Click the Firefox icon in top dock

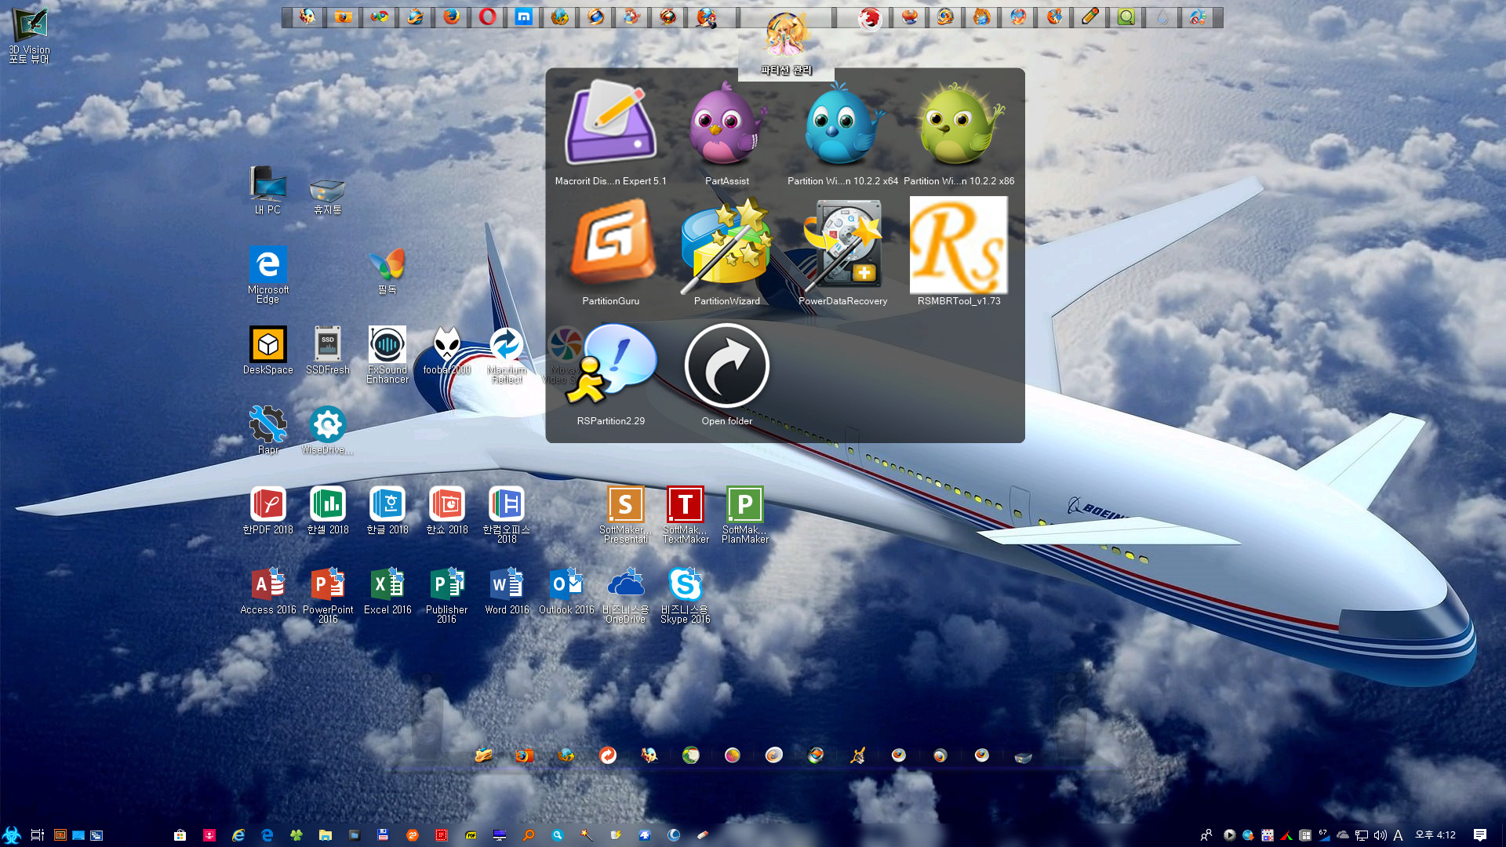coord(451,16)
